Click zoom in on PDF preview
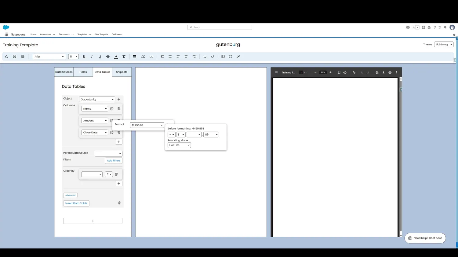 330,72
